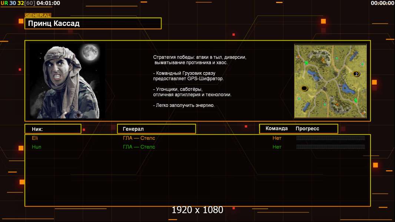Click Eli's loading progress bar
This screenshot has width=395, height=222.
[331, 138]
